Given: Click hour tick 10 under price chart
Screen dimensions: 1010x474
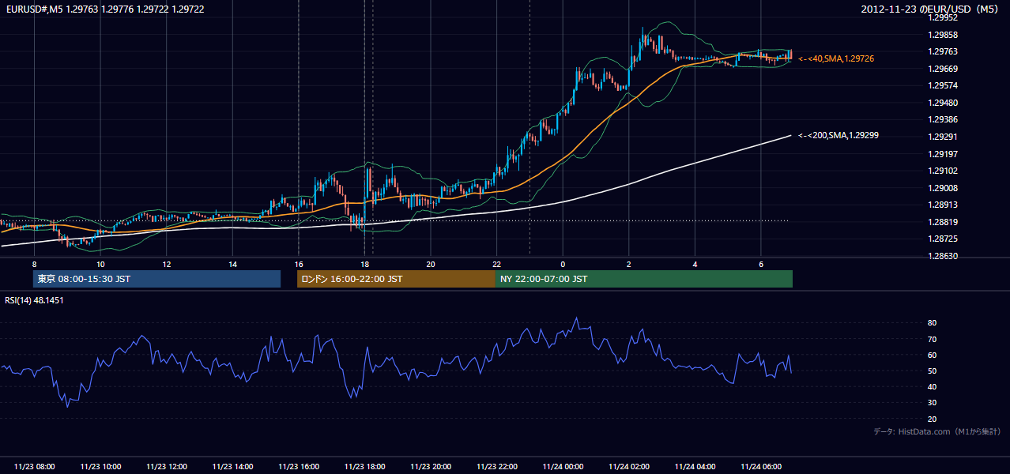Looking at the screenshot, I should [x=100, y=264].
